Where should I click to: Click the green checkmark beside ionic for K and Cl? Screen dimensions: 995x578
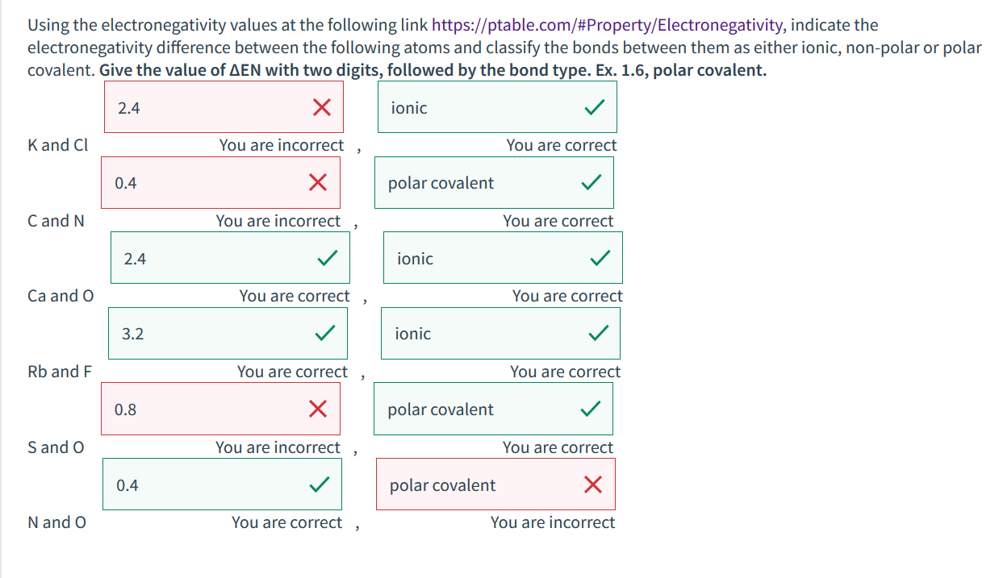[x=594, y=106]
